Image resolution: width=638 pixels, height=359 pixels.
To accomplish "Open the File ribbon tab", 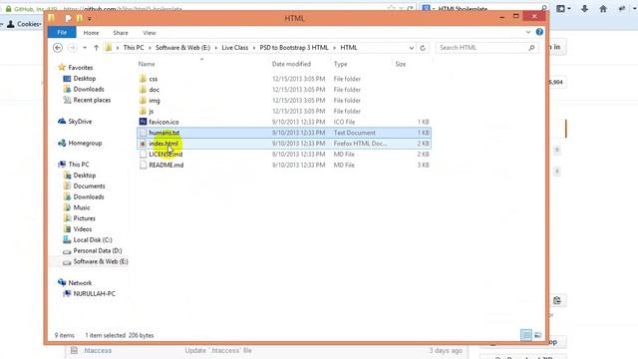I will coord(62,33).
